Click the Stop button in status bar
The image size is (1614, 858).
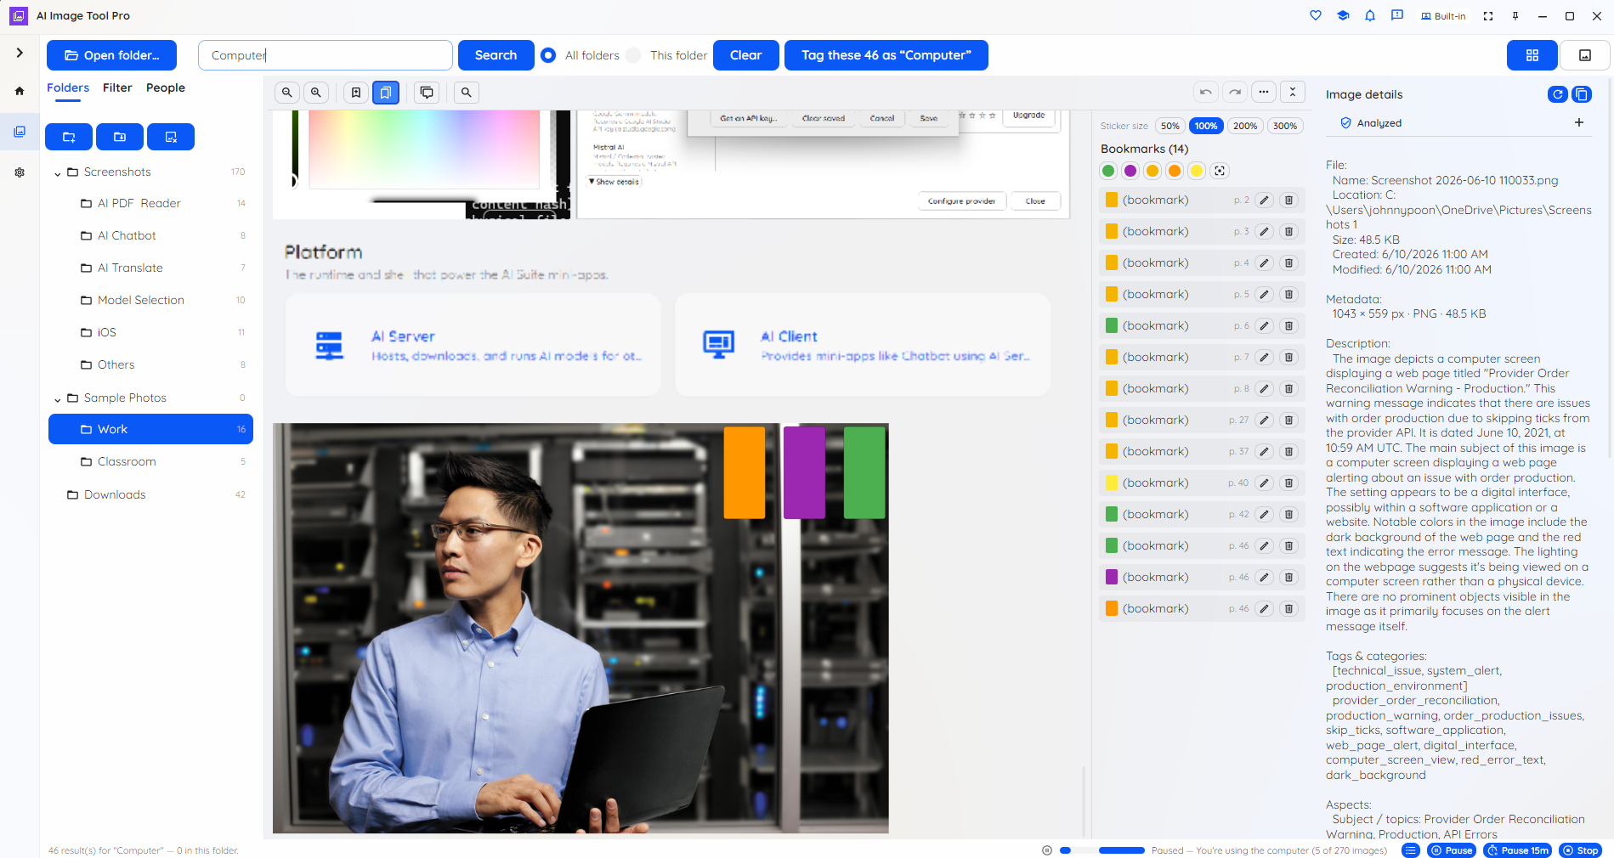point(1580,850)
